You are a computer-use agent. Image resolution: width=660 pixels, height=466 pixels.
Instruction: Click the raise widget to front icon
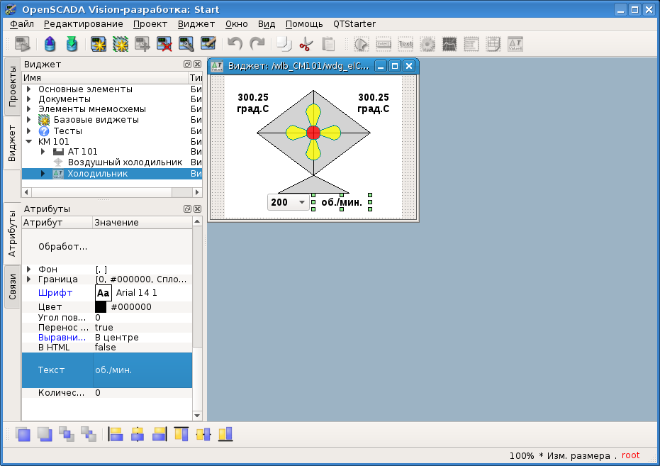[x=23, y=433]
